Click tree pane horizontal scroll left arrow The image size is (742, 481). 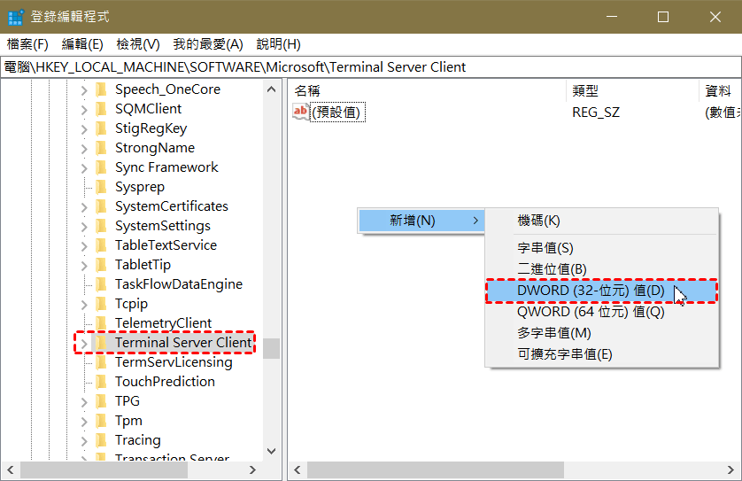[x=11, y=469]
